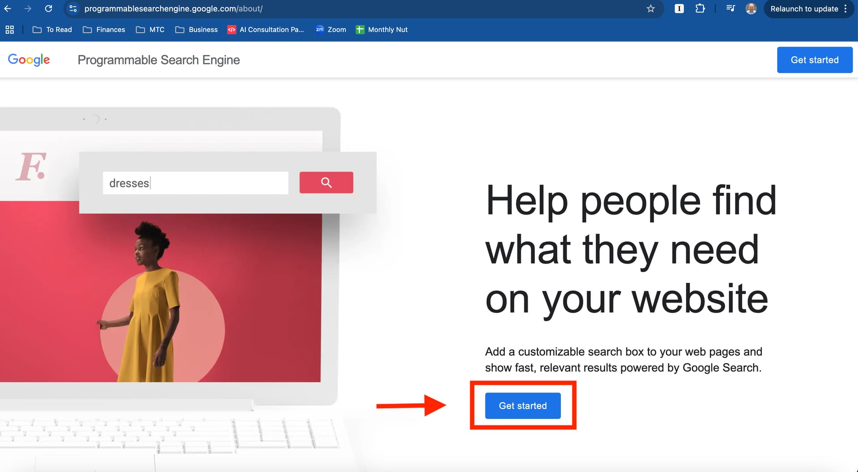
Task: Click the browser back arrow
Action: [x=8, y=8]
